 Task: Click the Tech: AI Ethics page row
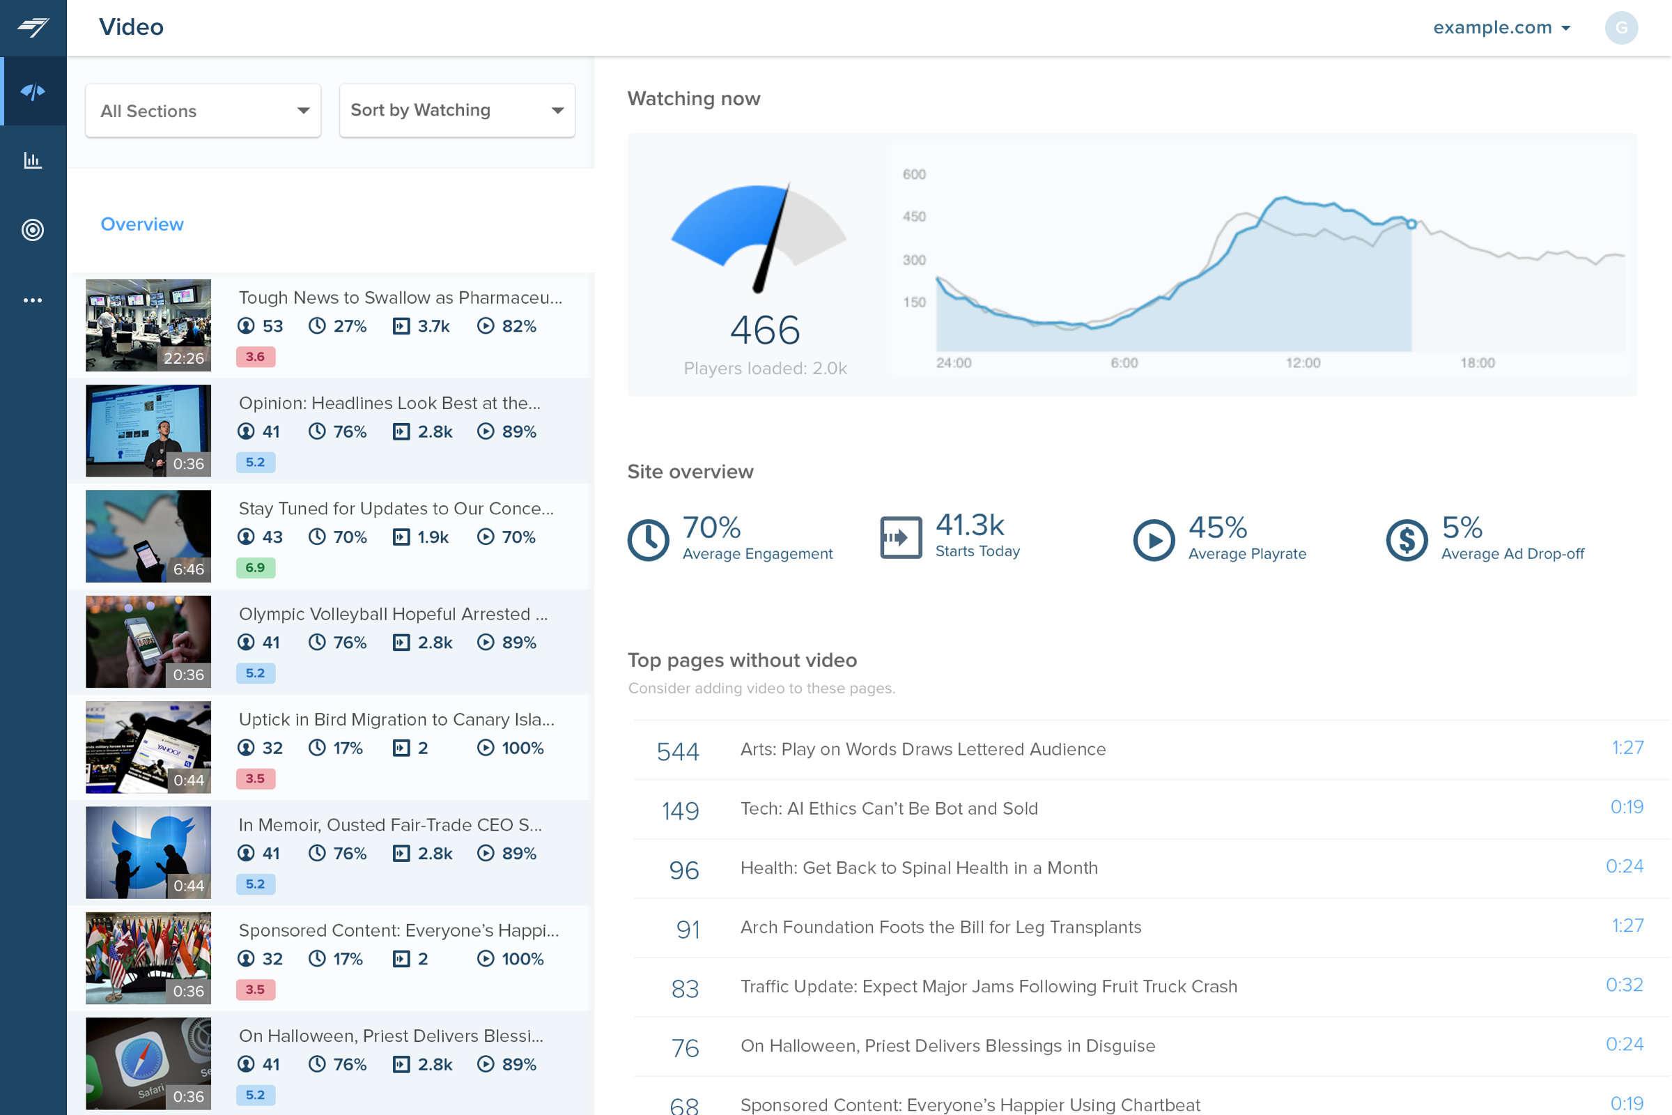pos(889,808)
